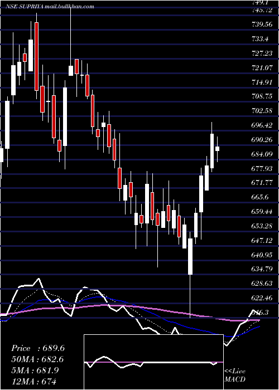Click the 12MA : 674 readout

click(x=33, y=381)
